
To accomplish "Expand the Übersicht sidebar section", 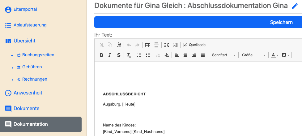I will click(x=24, y=41).
